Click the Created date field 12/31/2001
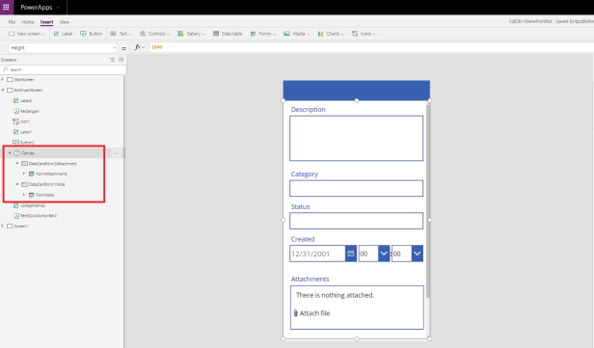The width and height of the screenshot is (594, 348). [317, 254]
